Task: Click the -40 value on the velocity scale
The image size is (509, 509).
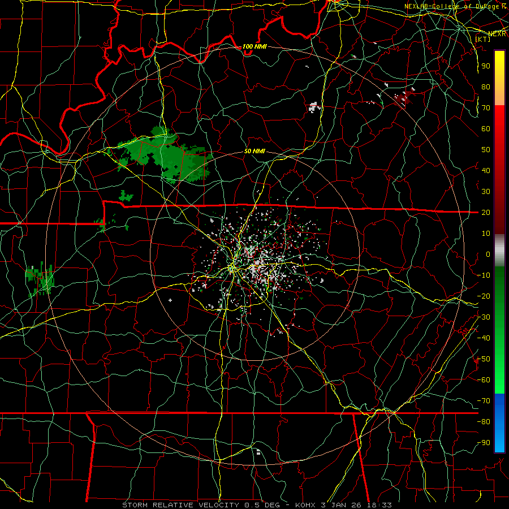Action: point(484,338)
